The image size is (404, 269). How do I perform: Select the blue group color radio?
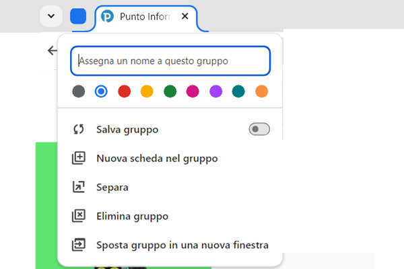(x=101, y=91)
